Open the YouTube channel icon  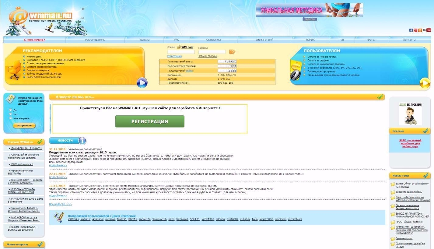pyautogui.click(x=428, y=30)
